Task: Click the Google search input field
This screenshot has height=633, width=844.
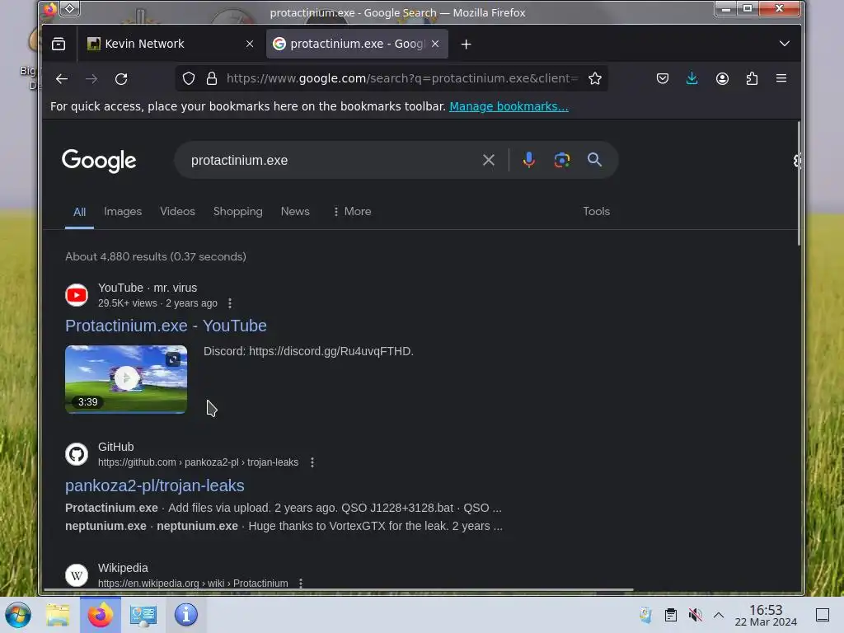Action: click(x=331, y=160)
